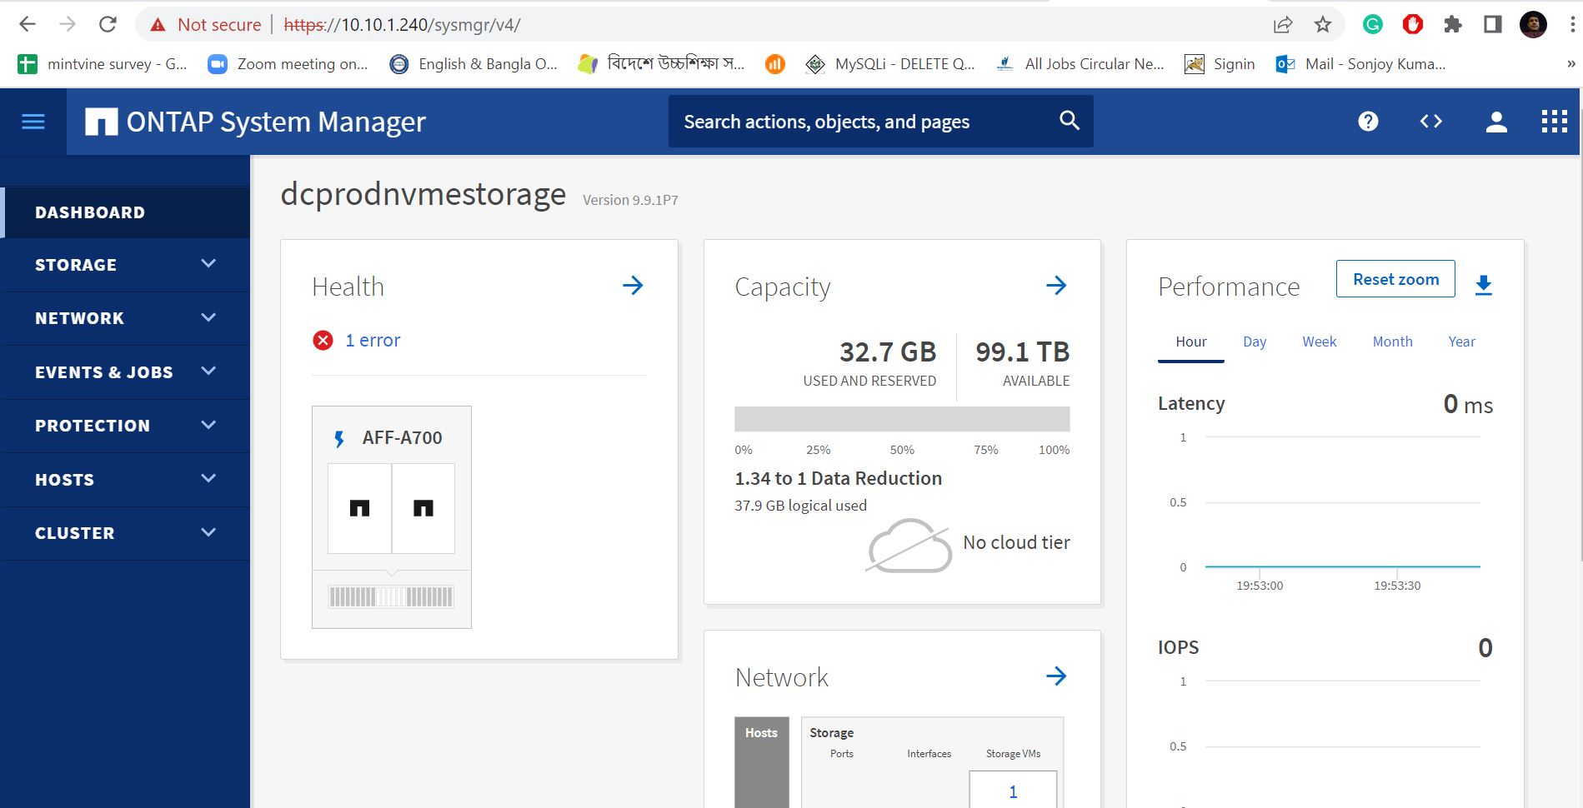Click the AFF-A700 system label
The image size is (1583, 808).
pyautogui.click(x=402, y=438)
